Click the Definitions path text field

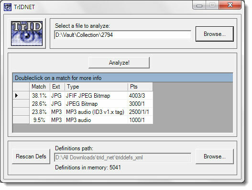[123, 157]
